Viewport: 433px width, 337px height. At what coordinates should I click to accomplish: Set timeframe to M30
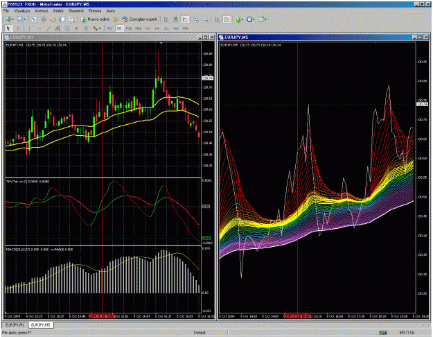pyautogui.click(x=138, y=28)
